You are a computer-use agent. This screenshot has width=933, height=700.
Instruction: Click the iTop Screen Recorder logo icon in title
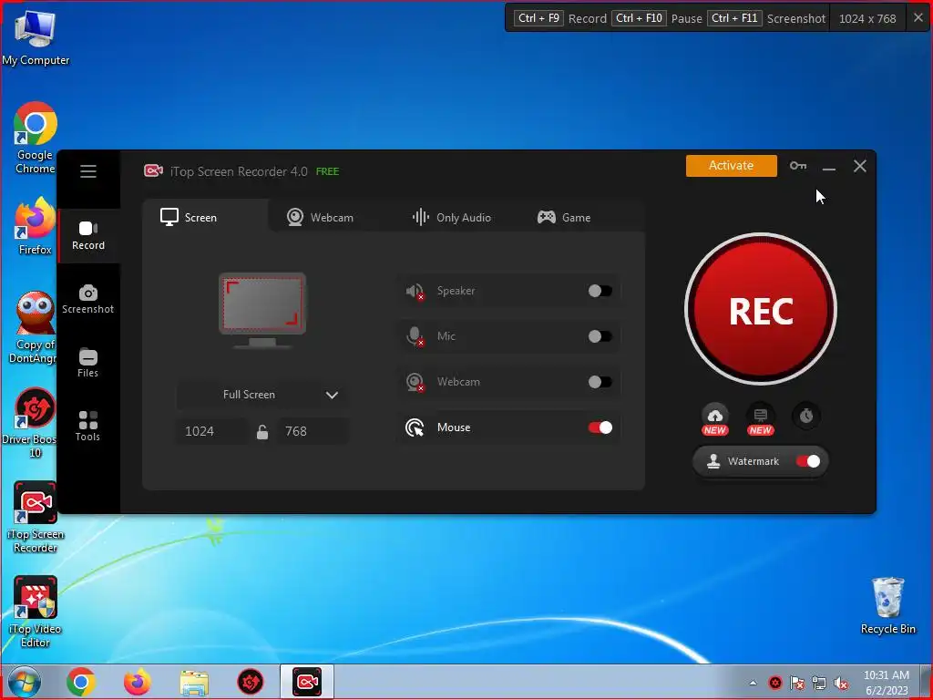[x=153, y=171]
